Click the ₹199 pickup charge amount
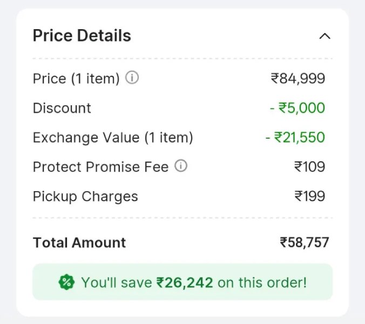 [309, 197]
